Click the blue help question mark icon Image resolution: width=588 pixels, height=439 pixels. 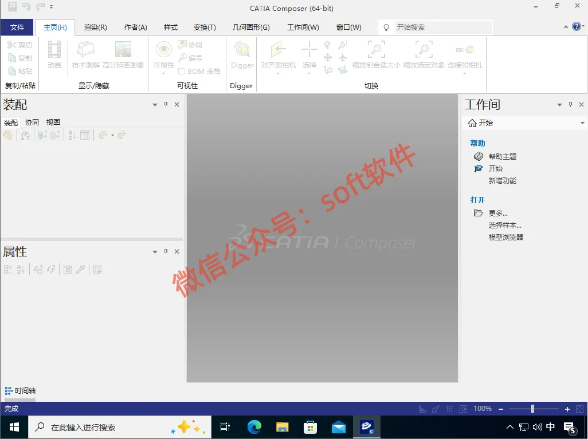pyautogui.click(x=577, y=26)
